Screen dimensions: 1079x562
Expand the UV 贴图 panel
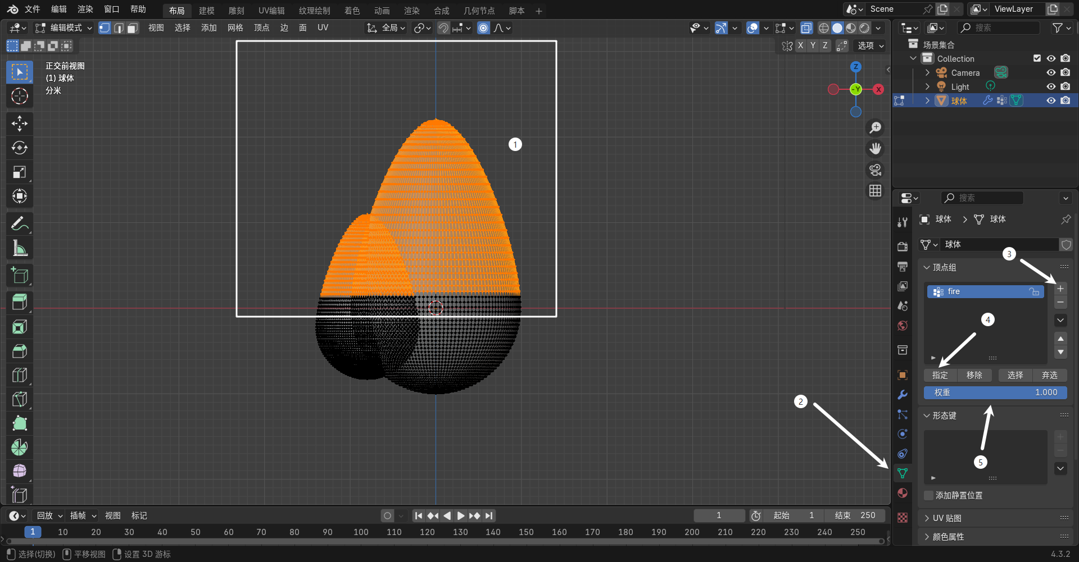coord(947,518)
